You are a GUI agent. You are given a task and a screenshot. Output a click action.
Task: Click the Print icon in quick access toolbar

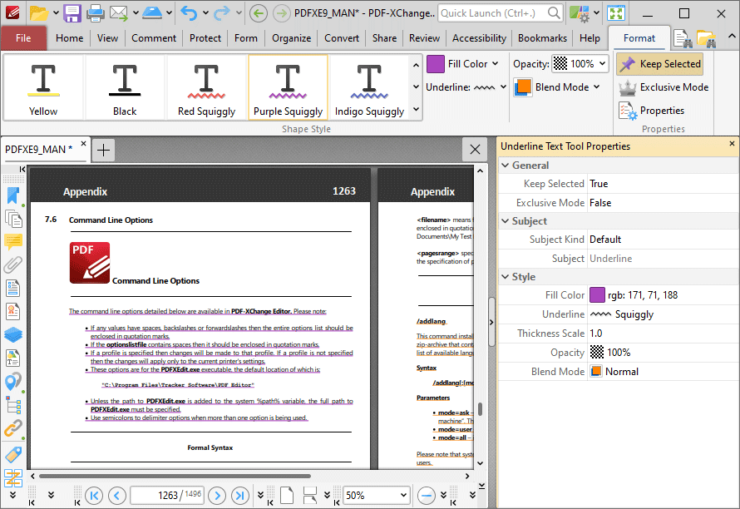click(x=96, y=12)
